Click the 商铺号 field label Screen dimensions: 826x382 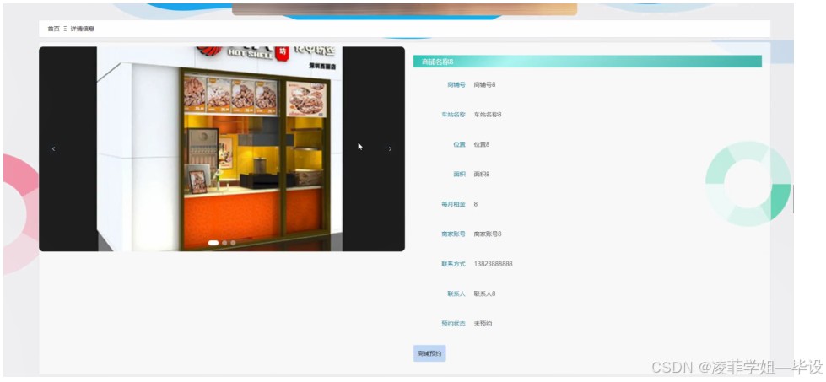click(x=456, y=84)
